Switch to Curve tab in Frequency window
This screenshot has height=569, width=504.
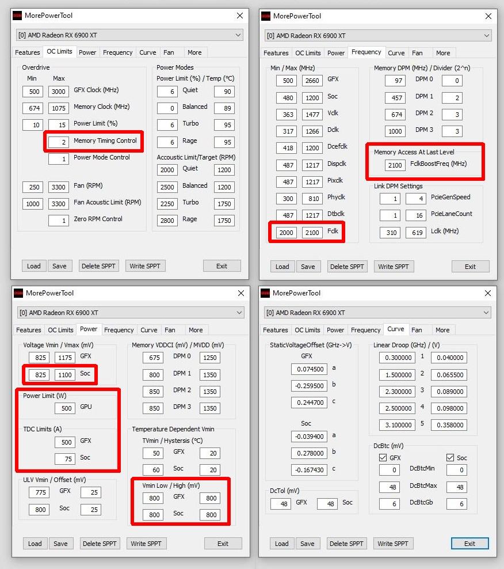tap(396, 53)
